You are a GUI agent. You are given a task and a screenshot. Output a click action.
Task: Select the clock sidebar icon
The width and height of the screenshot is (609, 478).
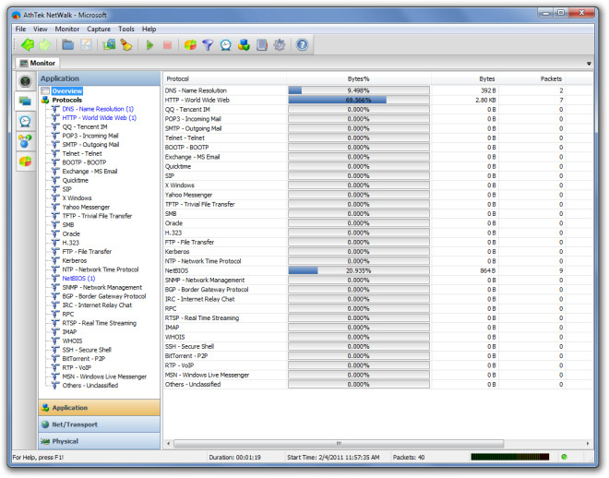[25, 122]
